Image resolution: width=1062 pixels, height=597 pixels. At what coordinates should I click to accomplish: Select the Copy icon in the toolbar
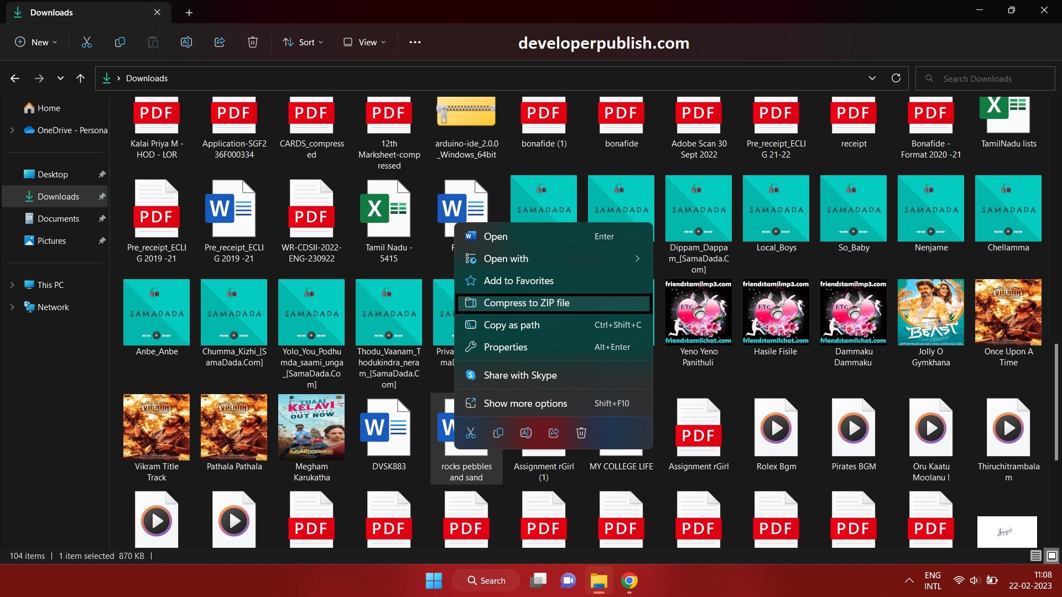[x=119, y=42]
